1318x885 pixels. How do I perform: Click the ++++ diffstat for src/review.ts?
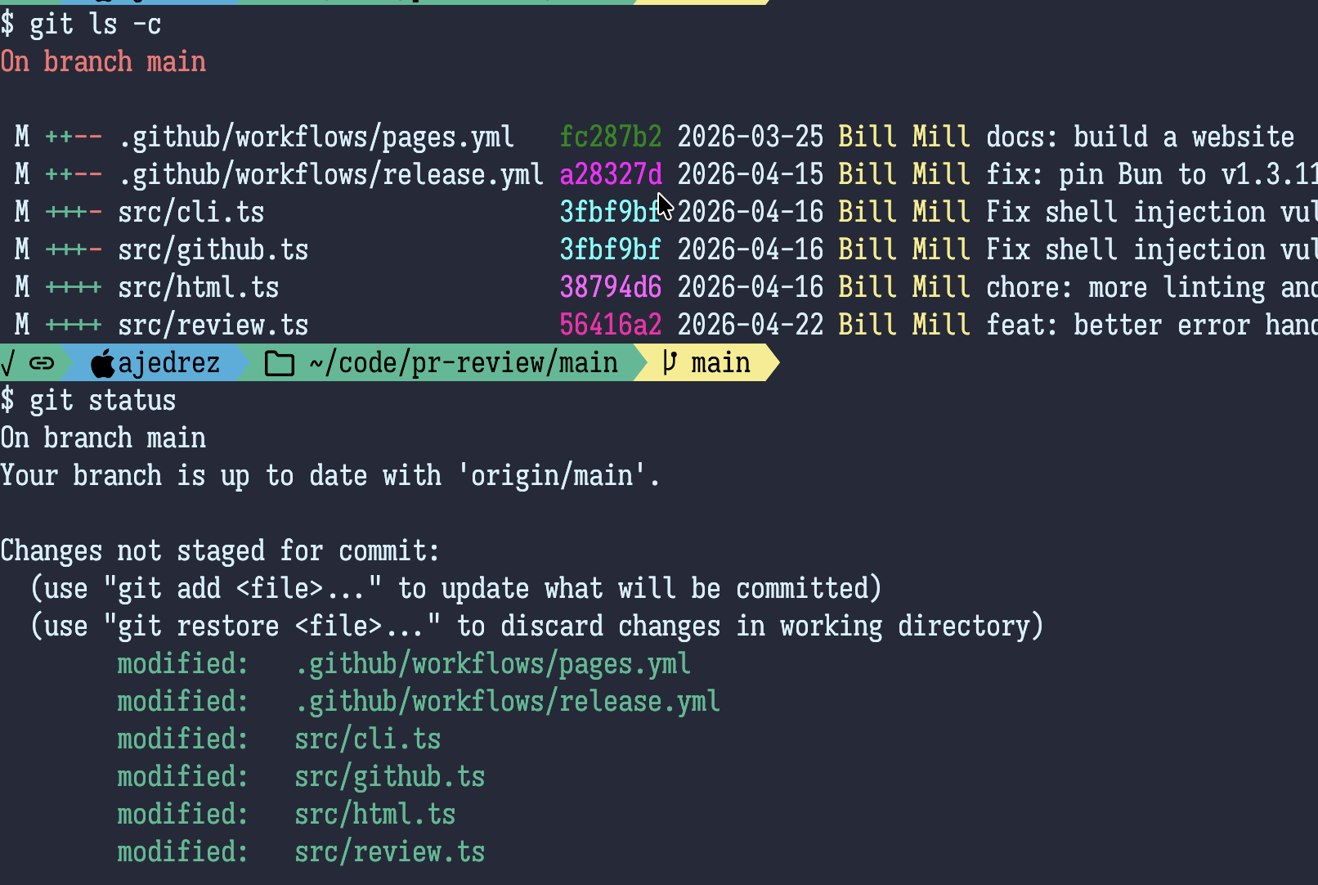(x=74, y=326)
